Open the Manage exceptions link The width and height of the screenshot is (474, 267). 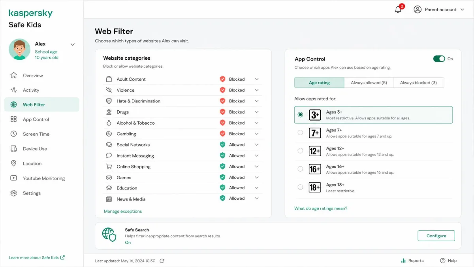pos(123,211)
